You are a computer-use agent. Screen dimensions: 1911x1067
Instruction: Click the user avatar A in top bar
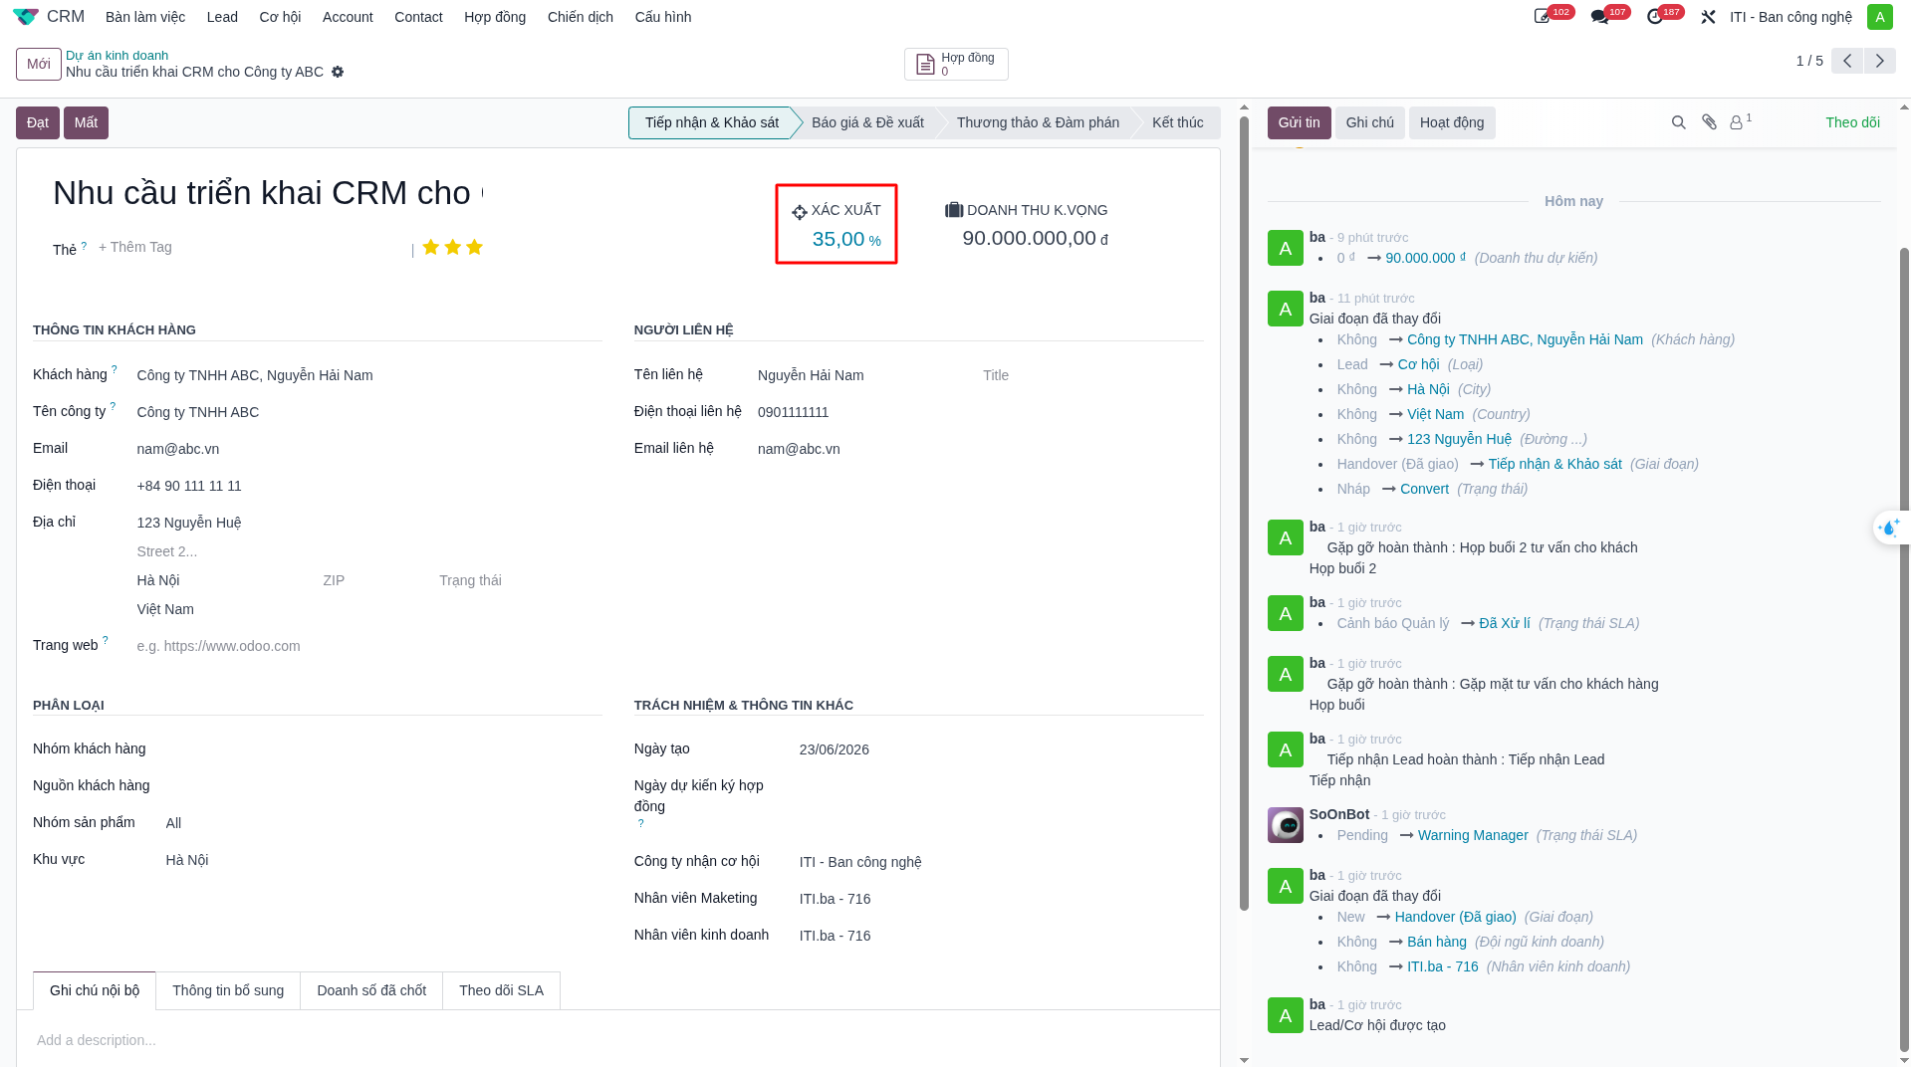[x=1879, y=17]
